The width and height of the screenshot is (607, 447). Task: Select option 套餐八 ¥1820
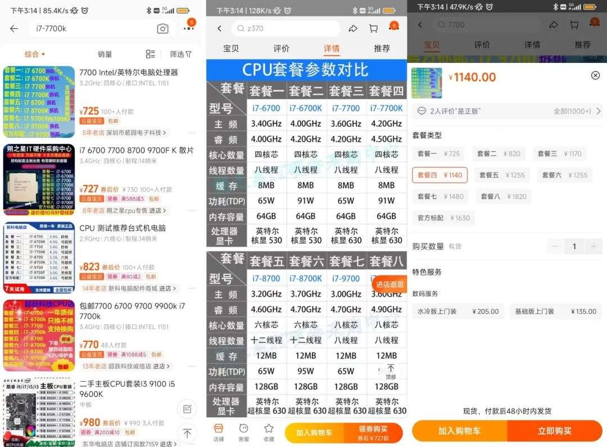click(x=503, y=196)
